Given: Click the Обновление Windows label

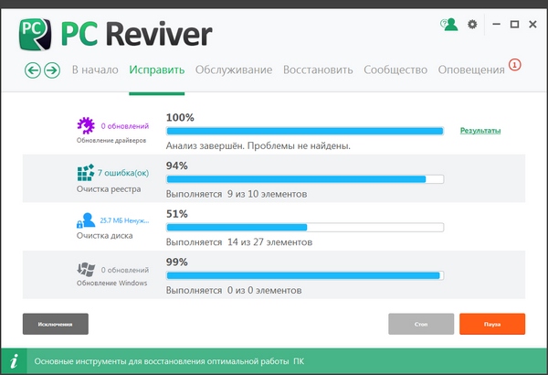Looking at the screenshot, I should tap(111, 283).
